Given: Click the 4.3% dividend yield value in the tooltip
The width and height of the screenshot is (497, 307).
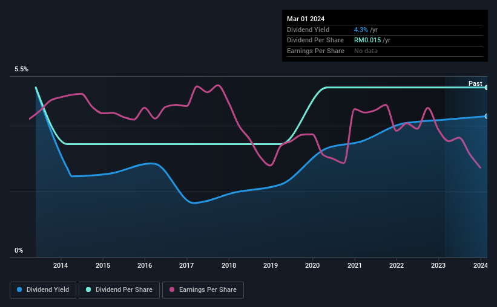Looking at the screenshot, I should click(360, 30).
